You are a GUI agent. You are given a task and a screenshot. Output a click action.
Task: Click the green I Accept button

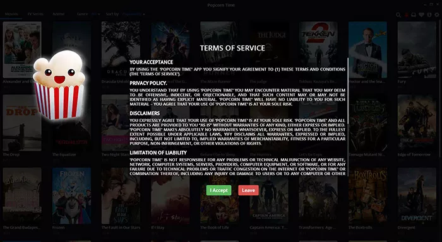pyautogui.click(x=218, y=190)
